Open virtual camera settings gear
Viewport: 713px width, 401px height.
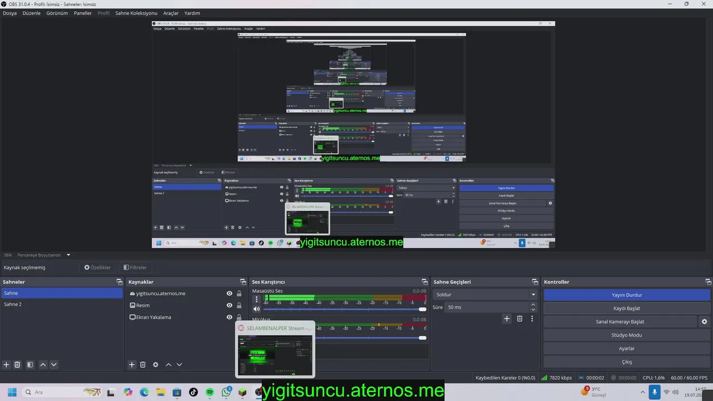tap(704, 322)
